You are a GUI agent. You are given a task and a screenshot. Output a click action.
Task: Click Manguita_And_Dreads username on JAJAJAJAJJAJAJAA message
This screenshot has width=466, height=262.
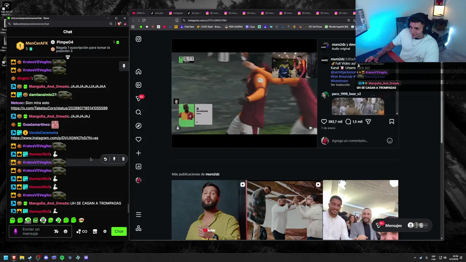pyautogui.click(x=49, y=87)
